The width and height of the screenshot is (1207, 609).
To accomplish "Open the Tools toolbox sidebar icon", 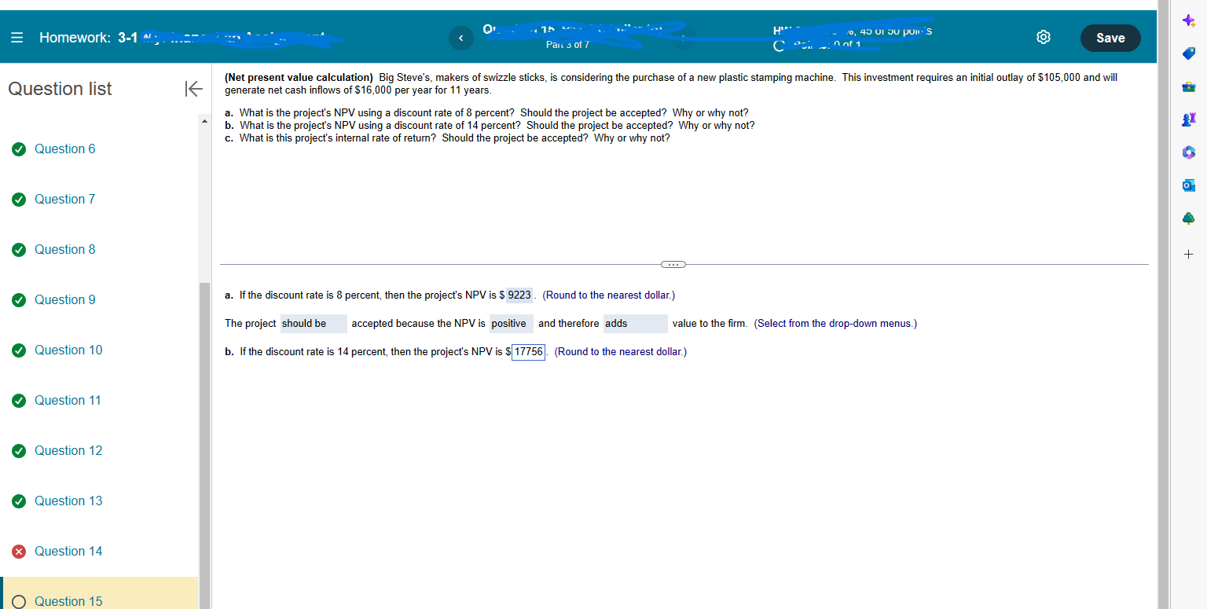I will 1188,86.
